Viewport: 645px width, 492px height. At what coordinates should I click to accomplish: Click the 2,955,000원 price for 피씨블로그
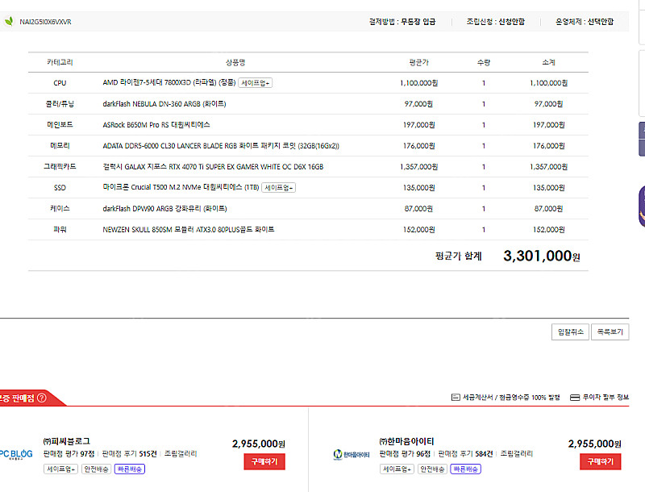pos(258,444)
